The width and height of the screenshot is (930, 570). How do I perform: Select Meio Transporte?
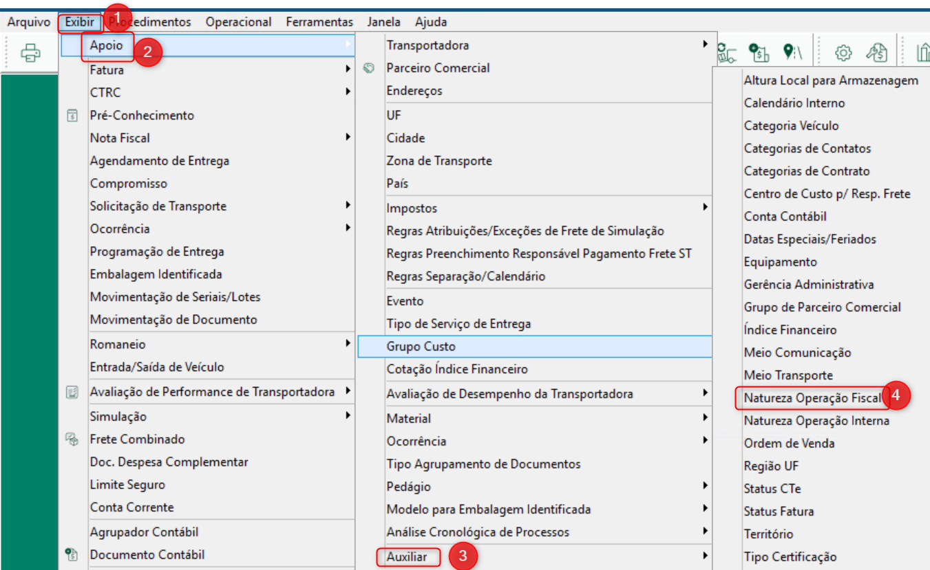coord(788,375)
